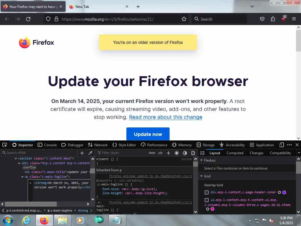Click the markup horizontal scrollbar thumb

point(31,204)
